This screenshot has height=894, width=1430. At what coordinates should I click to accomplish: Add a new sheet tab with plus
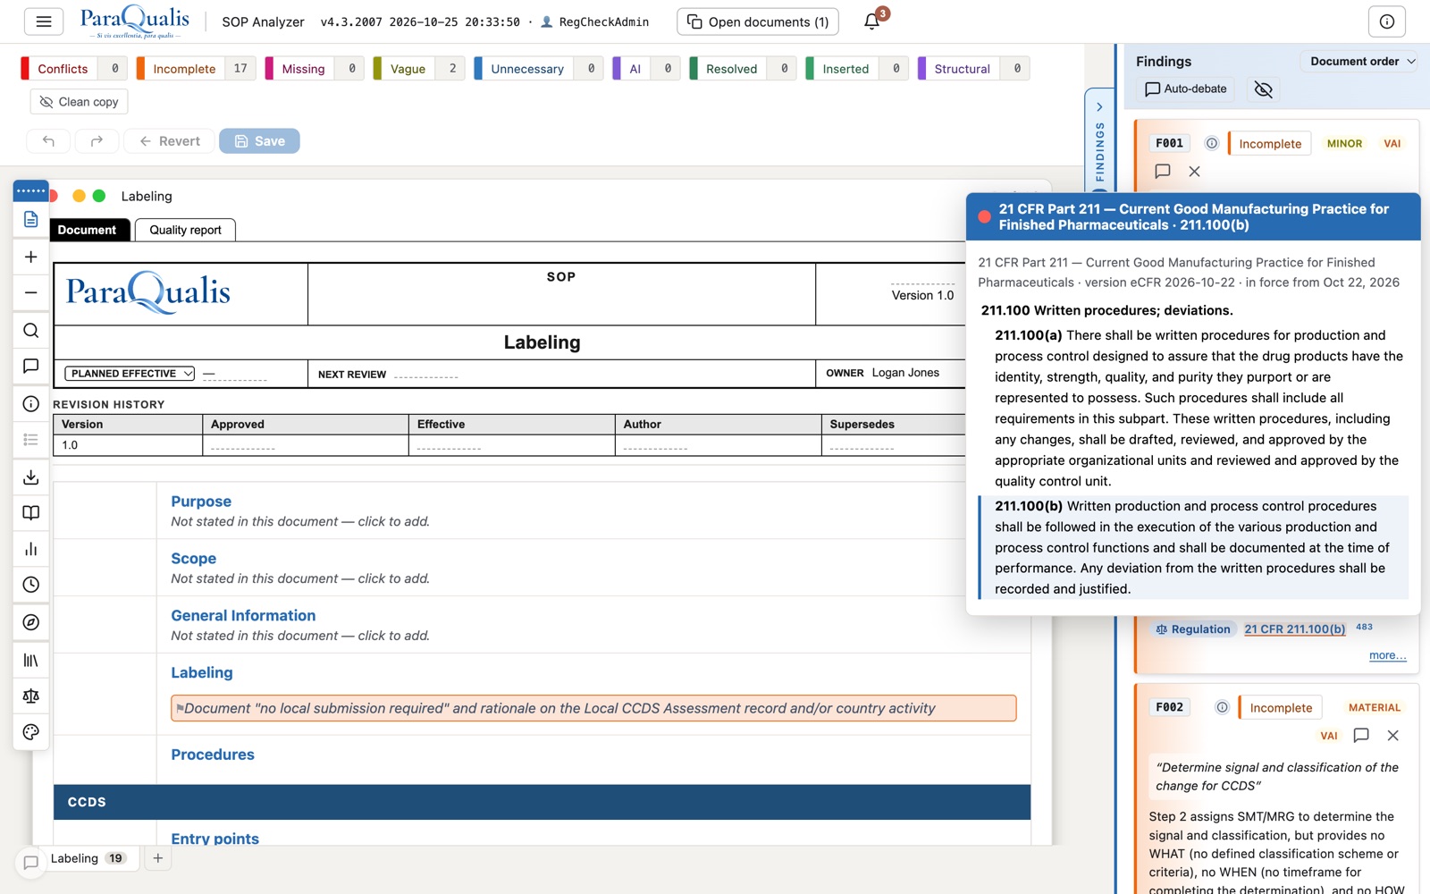click(157, 858)
